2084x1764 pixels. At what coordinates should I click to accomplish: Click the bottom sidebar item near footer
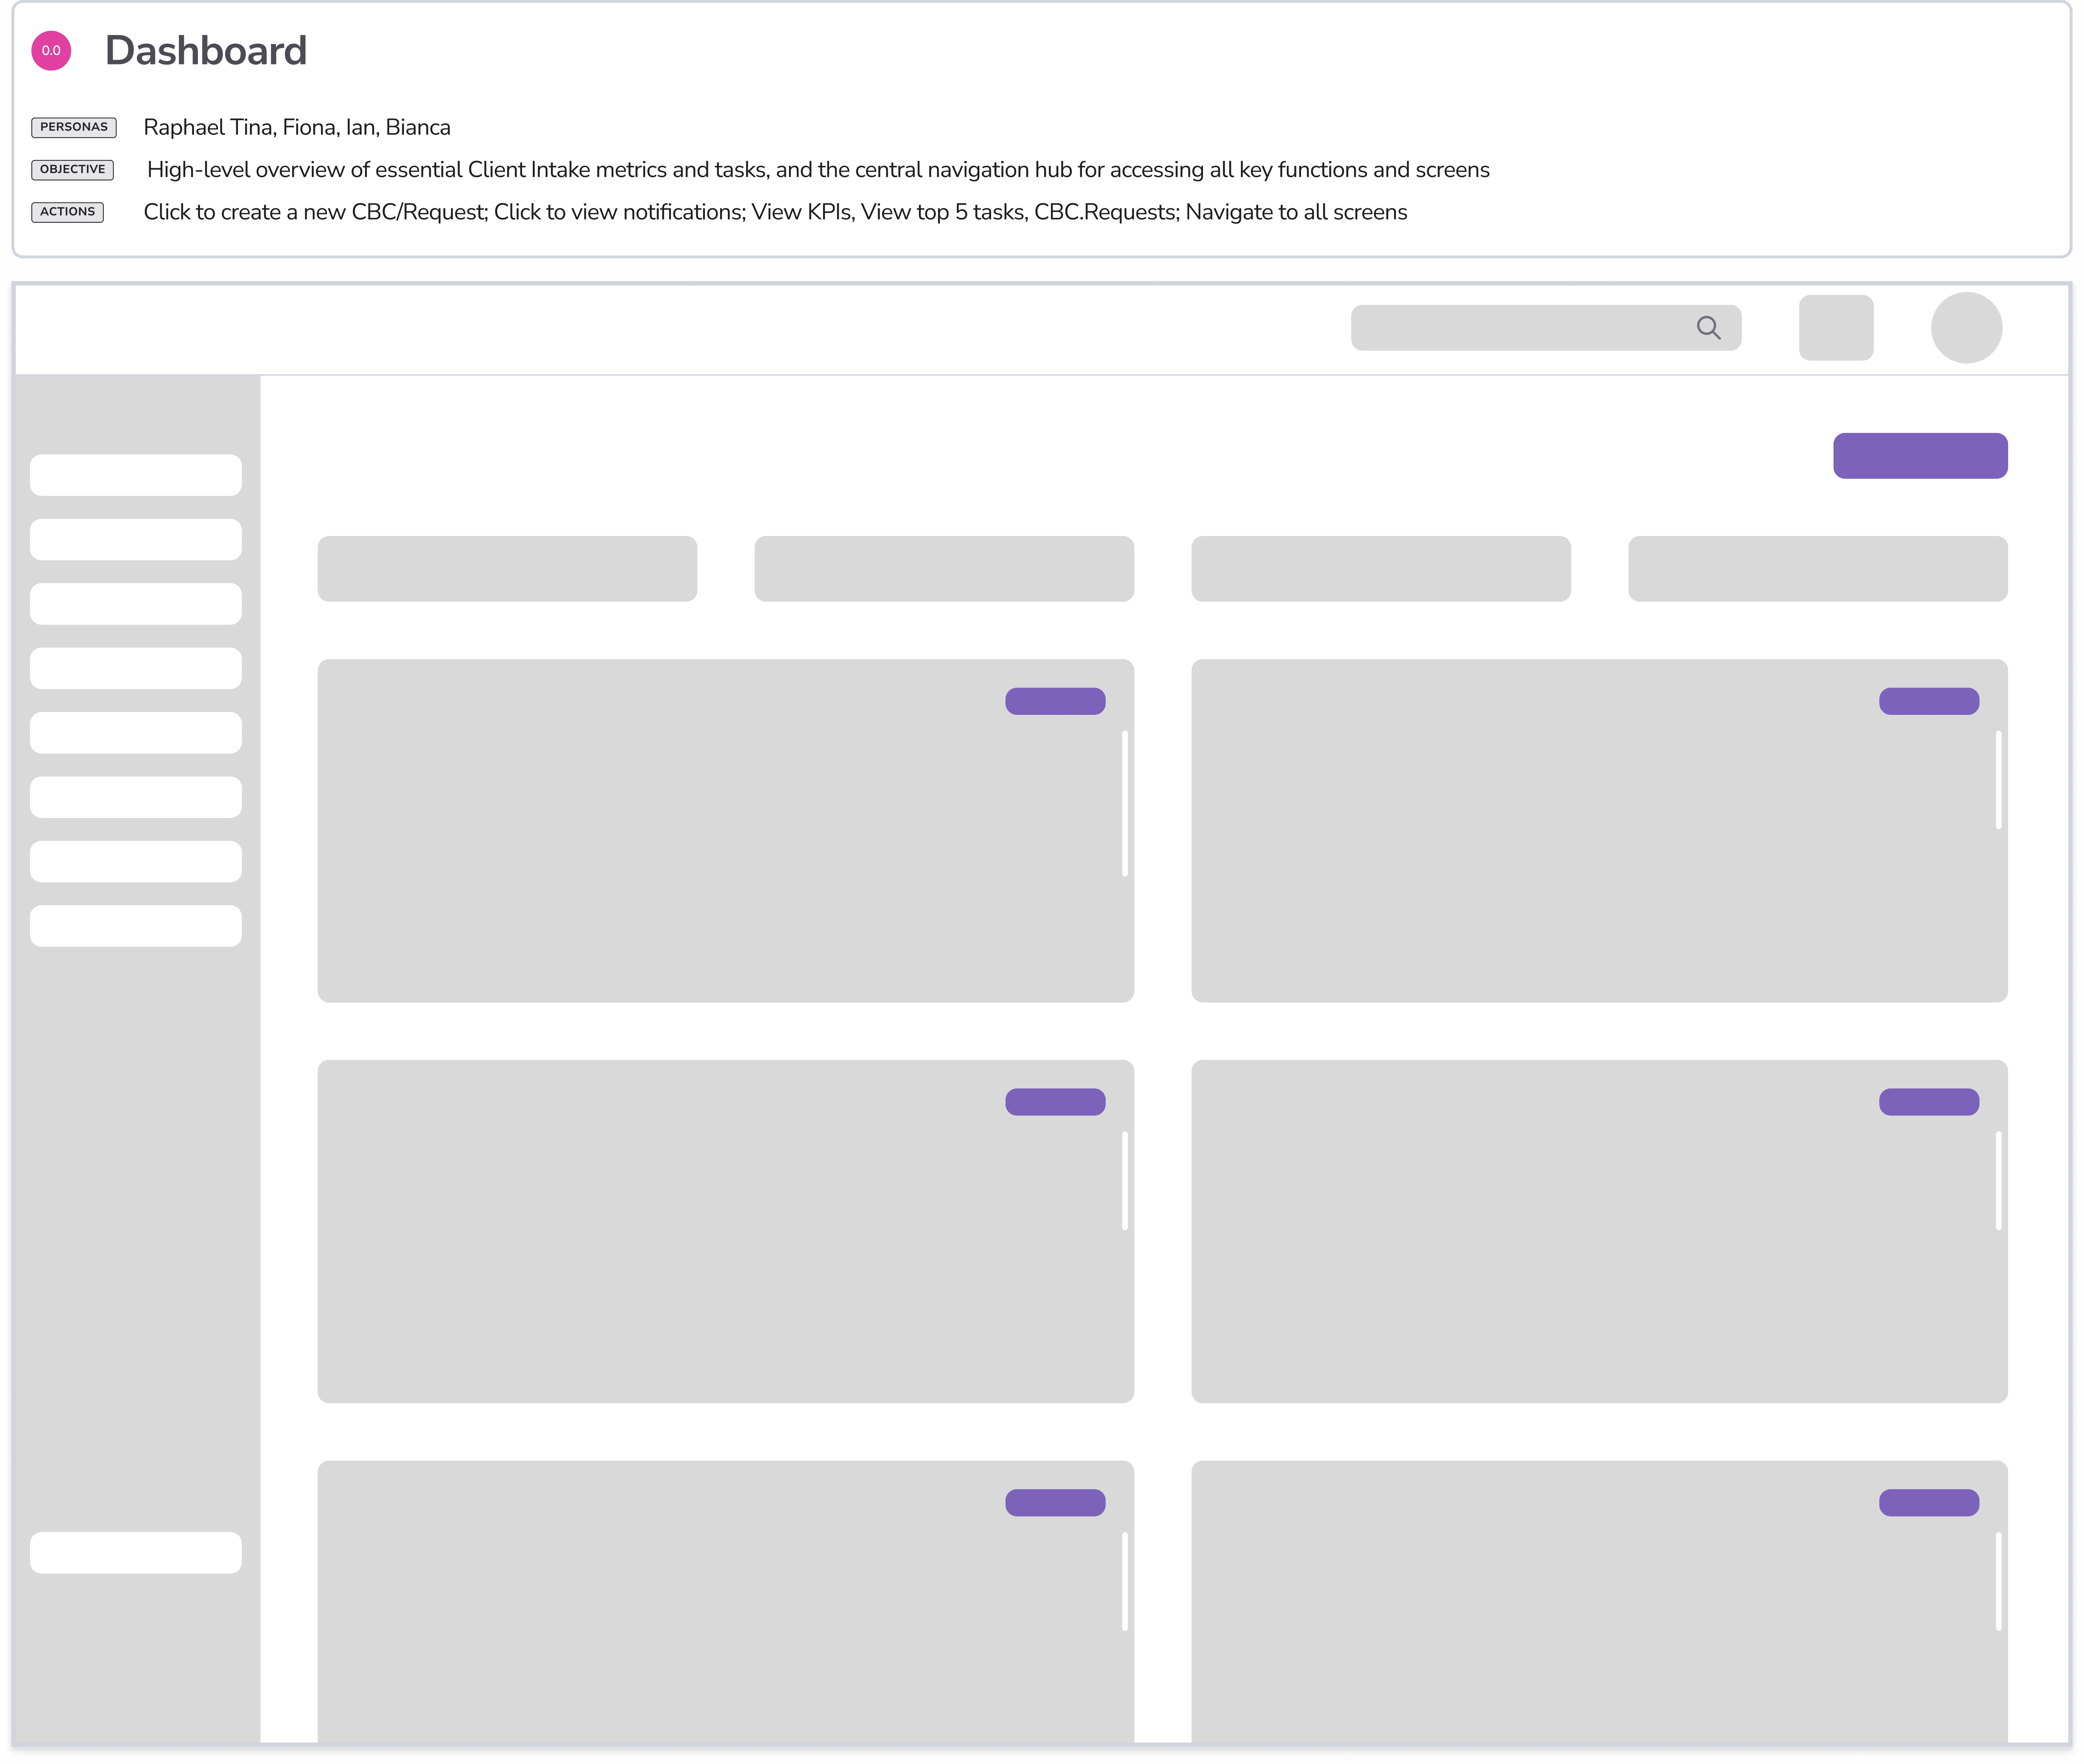click(136, 1552)
